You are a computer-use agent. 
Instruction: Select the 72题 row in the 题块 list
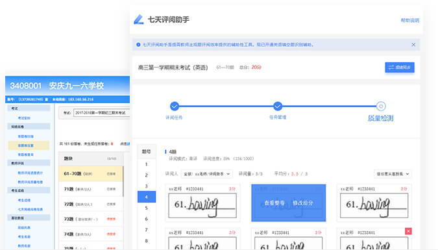[90, 204]
